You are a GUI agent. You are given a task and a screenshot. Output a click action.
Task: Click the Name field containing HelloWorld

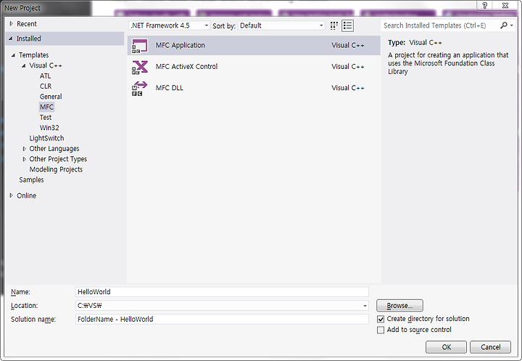pos(222,292)
